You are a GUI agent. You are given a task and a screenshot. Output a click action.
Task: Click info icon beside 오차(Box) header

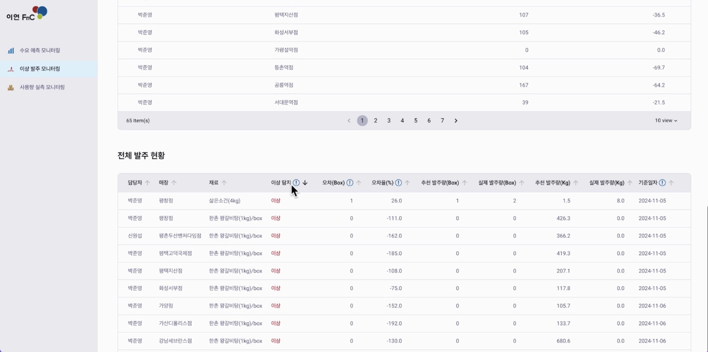(x=350, y=182)
